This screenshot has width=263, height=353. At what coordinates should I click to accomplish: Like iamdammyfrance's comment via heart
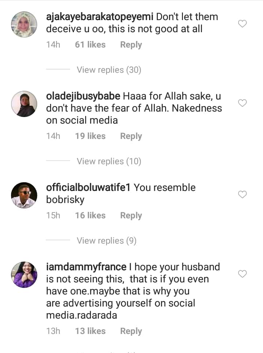pyautogui.click(x=242, y=274)
